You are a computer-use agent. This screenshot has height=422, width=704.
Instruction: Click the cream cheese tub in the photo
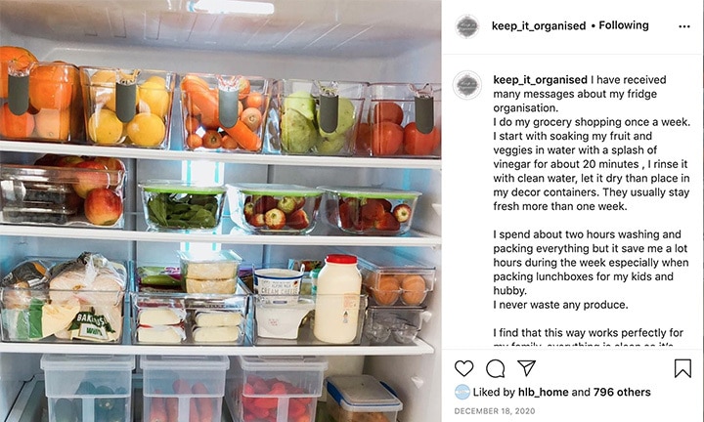279,283
